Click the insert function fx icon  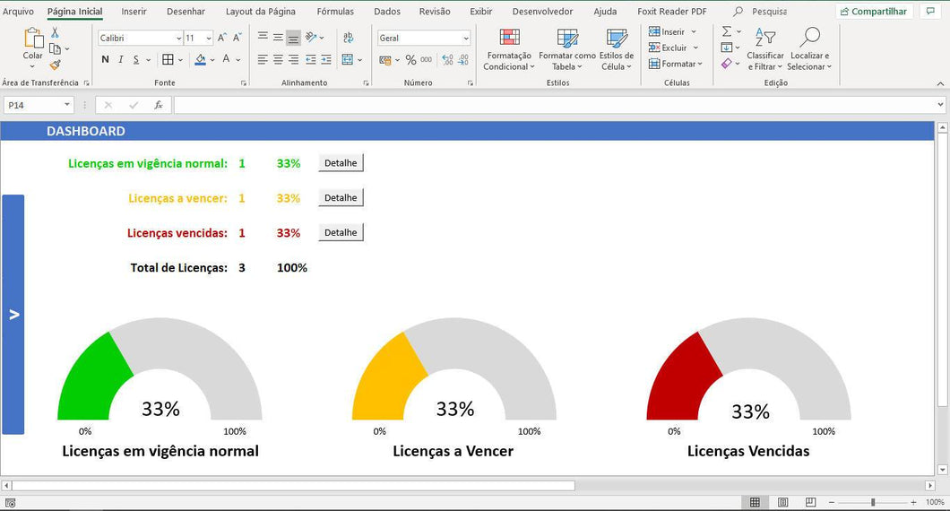158,105
